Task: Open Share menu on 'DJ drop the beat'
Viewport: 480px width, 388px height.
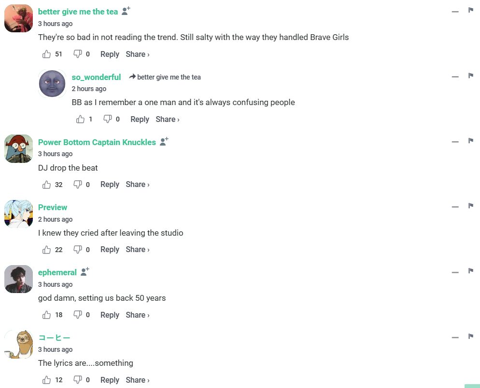Action: 137,185
